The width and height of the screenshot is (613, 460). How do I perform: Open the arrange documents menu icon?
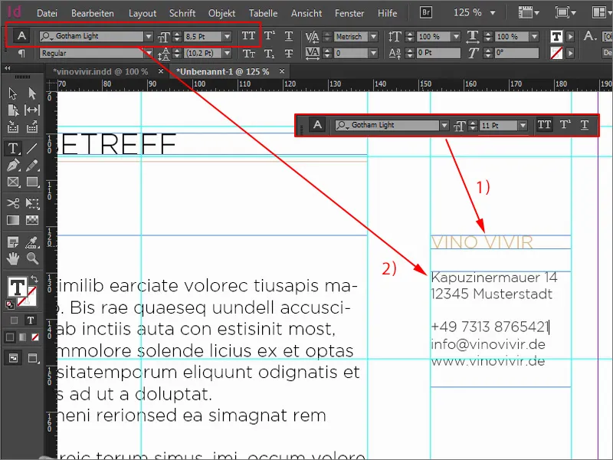click(601, 12)
